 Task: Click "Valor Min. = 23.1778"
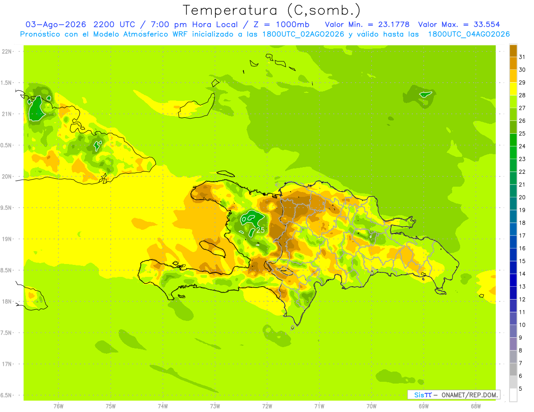[x=367, y=24]
